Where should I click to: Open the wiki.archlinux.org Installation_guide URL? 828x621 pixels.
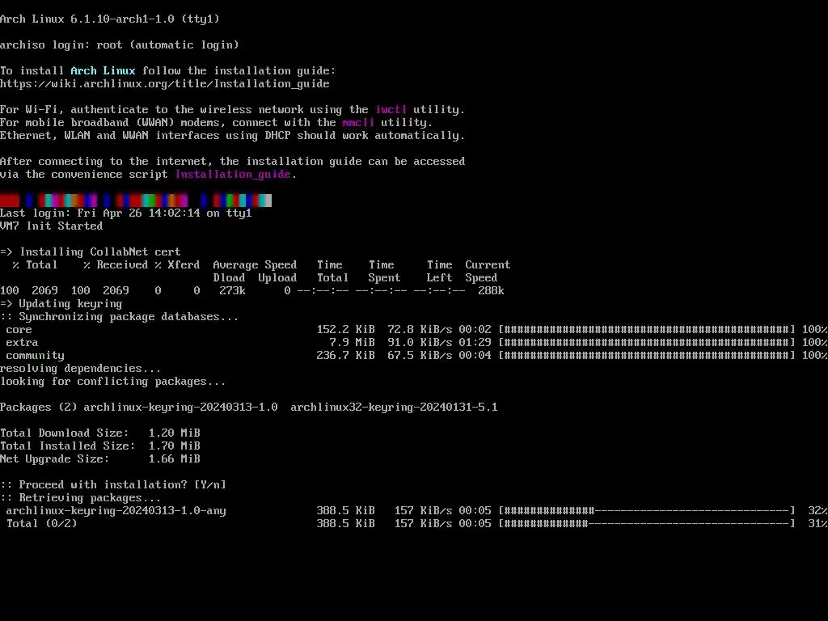click(x=165, y=83)
